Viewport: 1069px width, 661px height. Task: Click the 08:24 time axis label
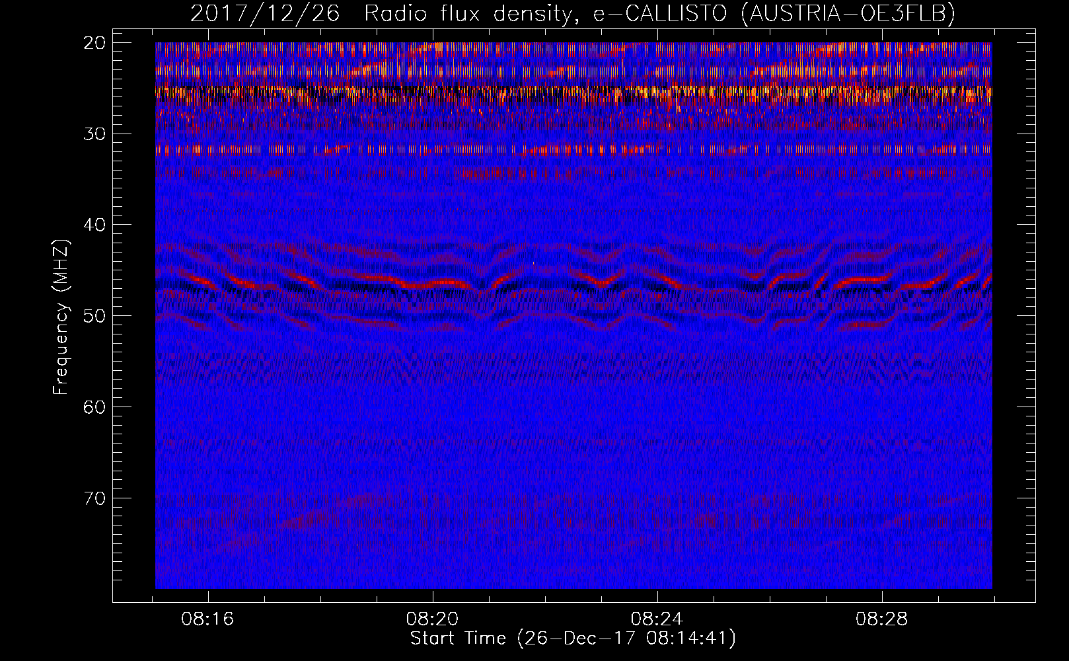point(657,619)
